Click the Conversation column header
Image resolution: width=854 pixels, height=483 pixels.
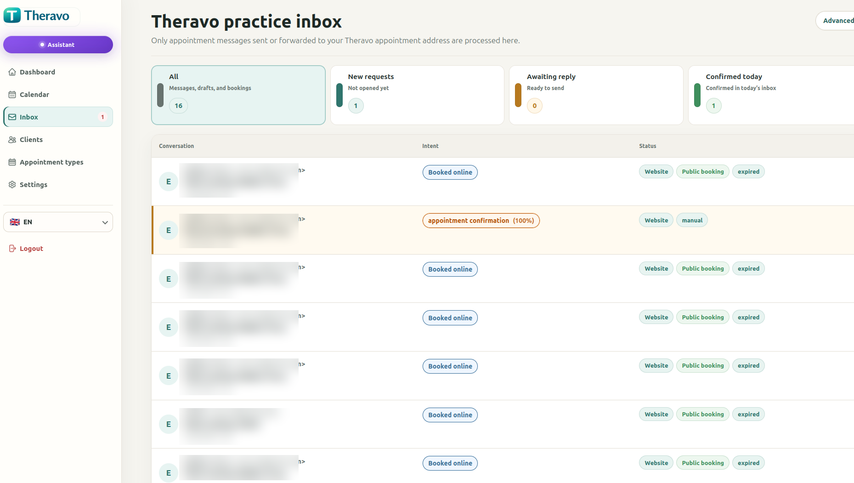pyautogui.click(x=176, y=146)
